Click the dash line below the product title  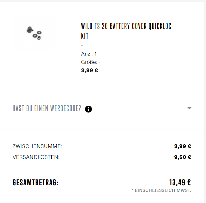(x=82, y=46)
